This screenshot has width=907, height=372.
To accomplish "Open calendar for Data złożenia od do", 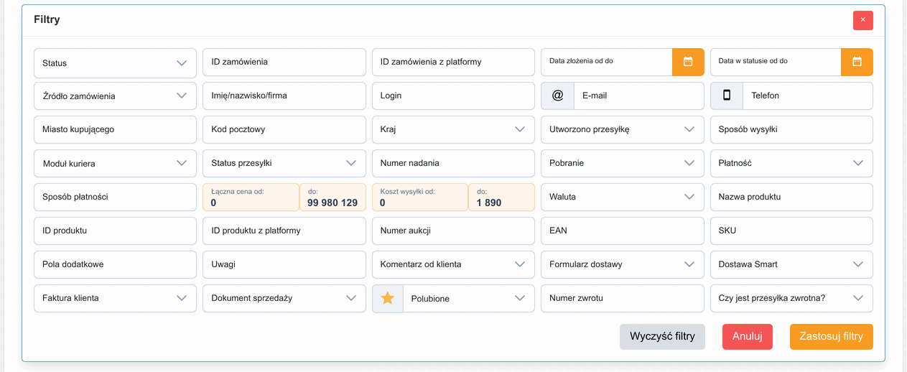I will (x=688, y=62).
